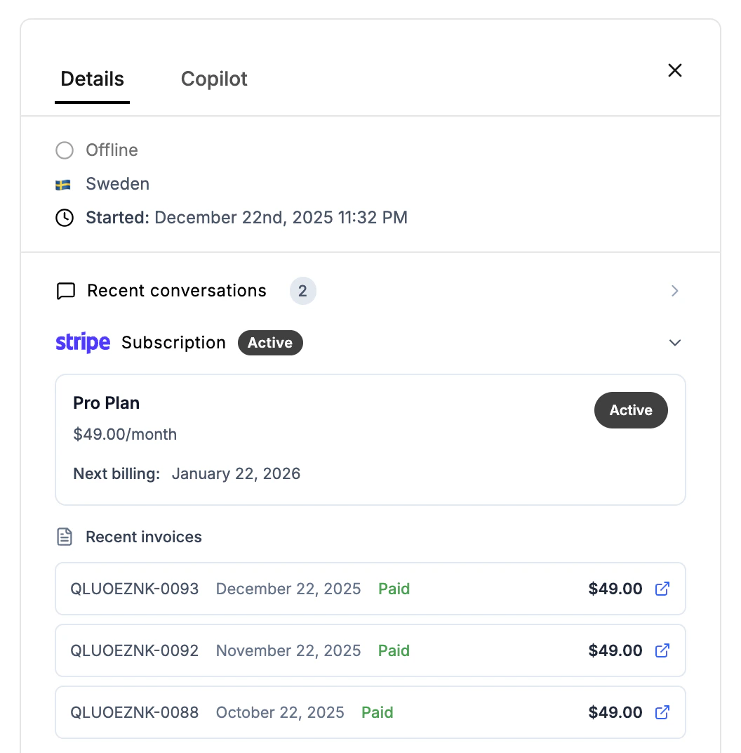Image resolution: width=741 pixels, height=753 pixels.
Task: Open invoice QLUOEZNK-0092 via its external link icon
Action: coord(662,650)
